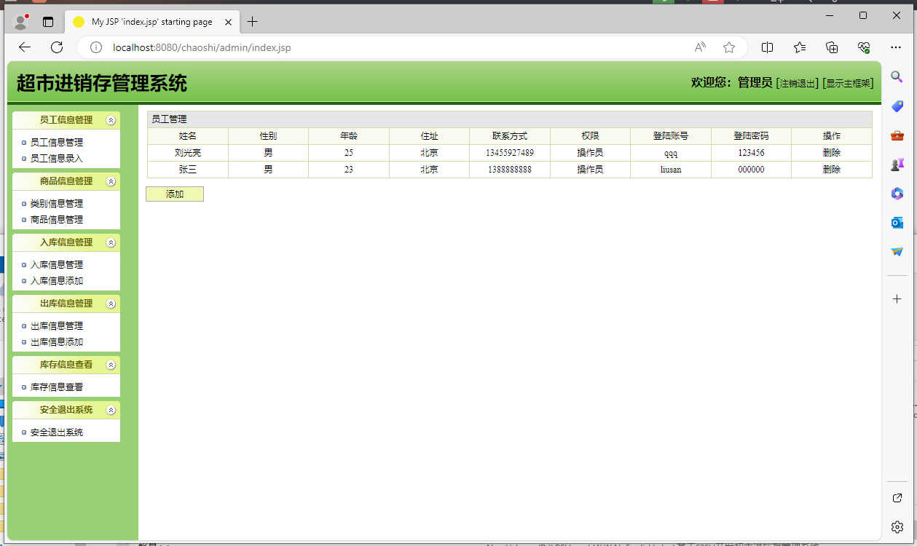Image resolution: width=917 pixels, height=546 pixels.
Task: Open the Edge profile icon
Action: pos(21,22)
